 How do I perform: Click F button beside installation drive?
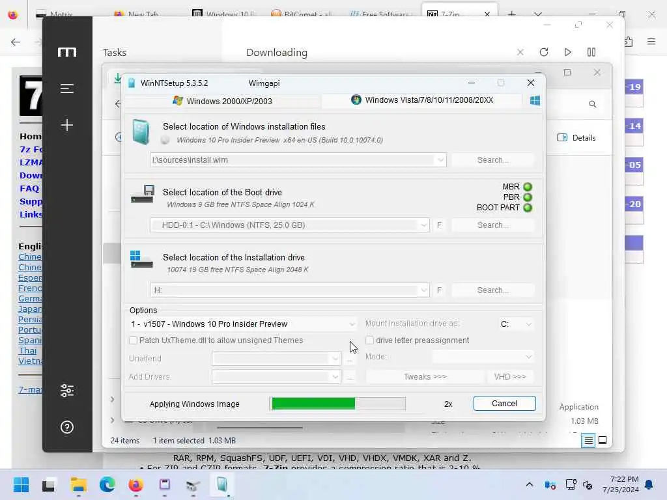(440, 290)
